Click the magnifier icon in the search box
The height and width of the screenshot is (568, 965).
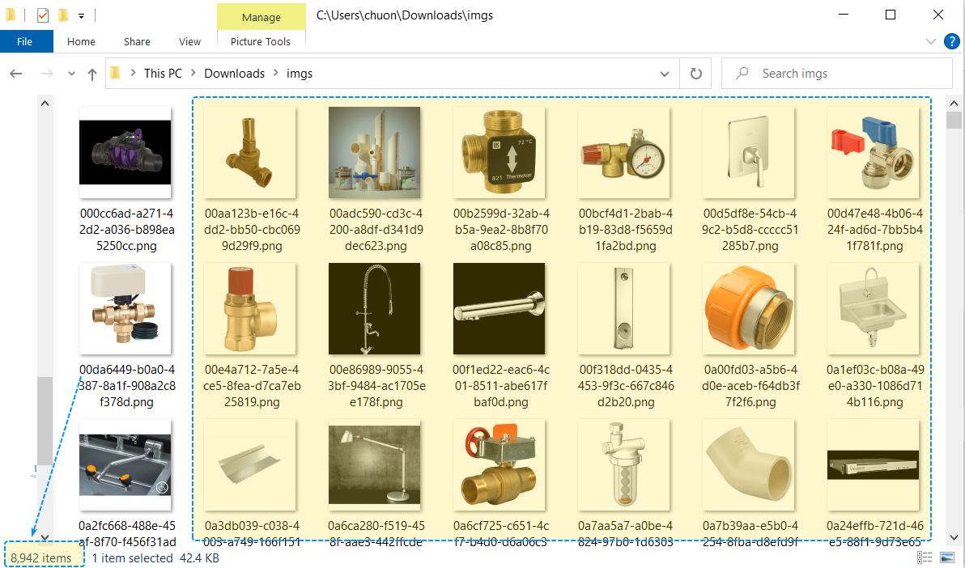pos(741,74)
